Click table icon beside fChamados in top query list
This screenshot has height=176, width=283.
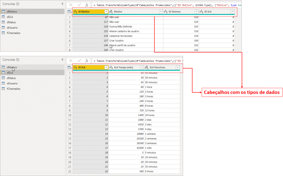[x=3, y=33]
